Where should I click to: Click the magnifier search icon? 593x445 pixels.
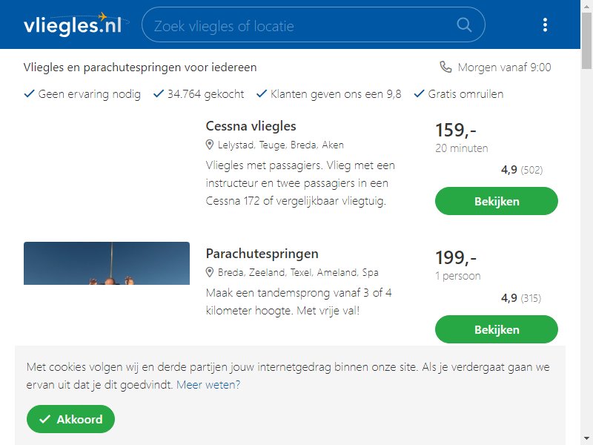point(464,25)
